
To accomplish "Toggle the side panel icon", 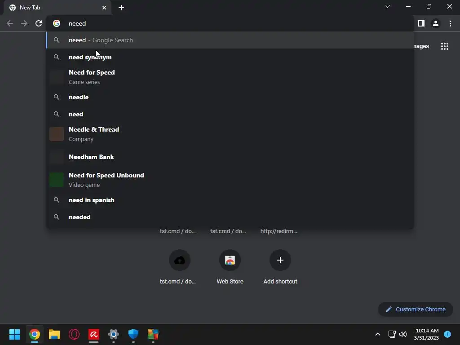I will [421, 23].
